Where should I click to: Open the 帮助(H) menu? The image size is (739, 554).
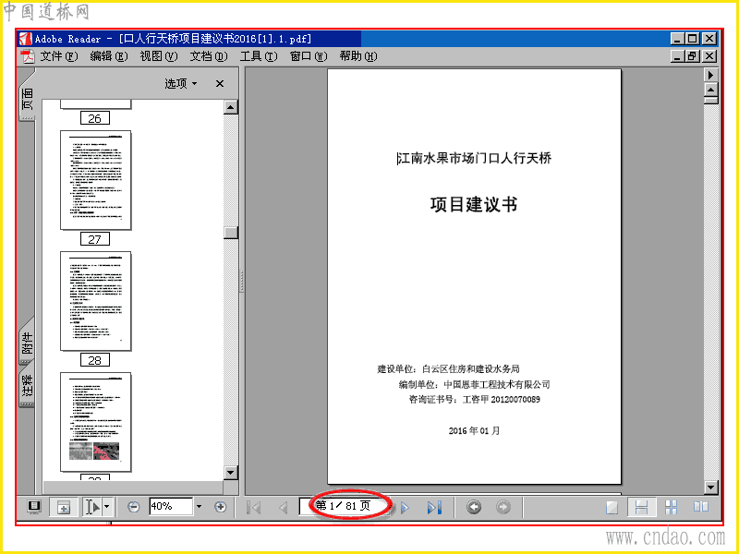358,56
